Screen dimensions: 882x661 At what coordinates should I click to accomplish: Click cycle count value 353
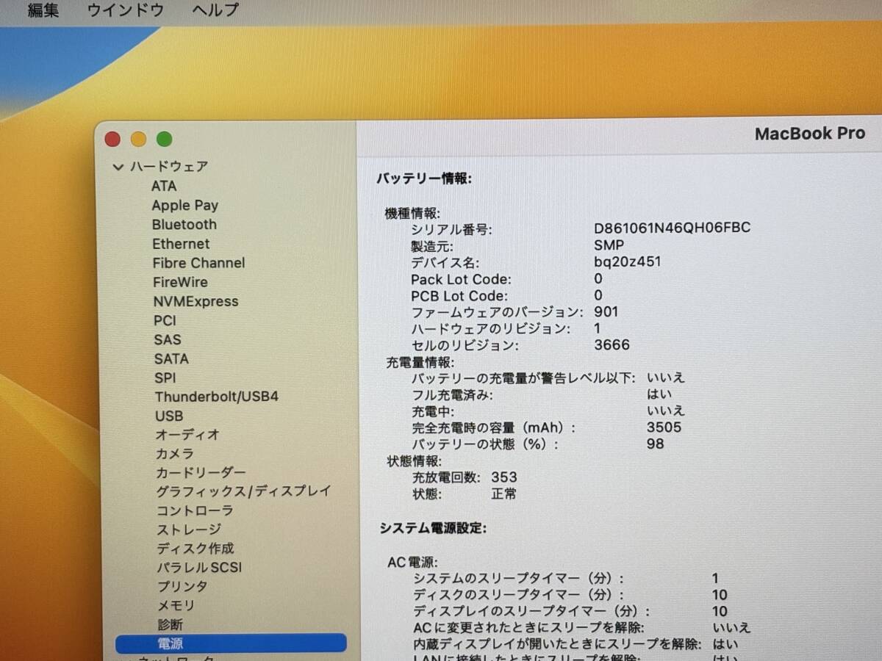(504, 477)
